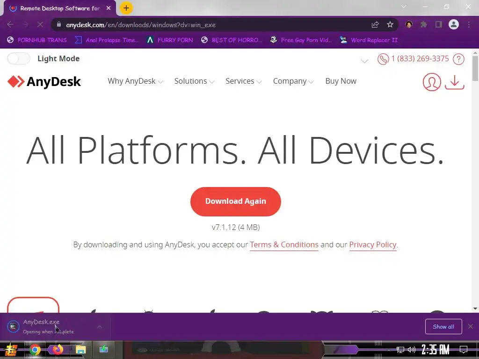Open the AnyDesk.exe download item
Image resolution: width=479 pixels, height=359 pixels.
(49, 327)
